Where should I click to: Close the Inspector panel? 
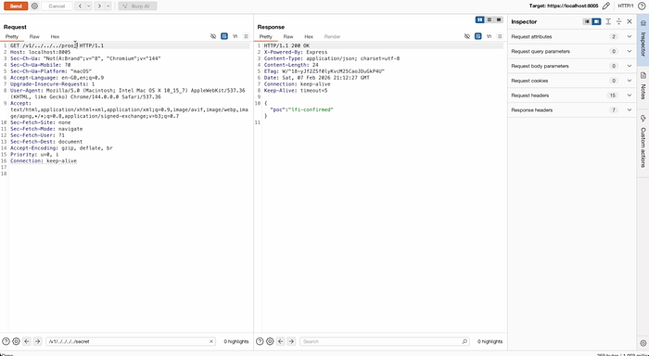point(630,21)
